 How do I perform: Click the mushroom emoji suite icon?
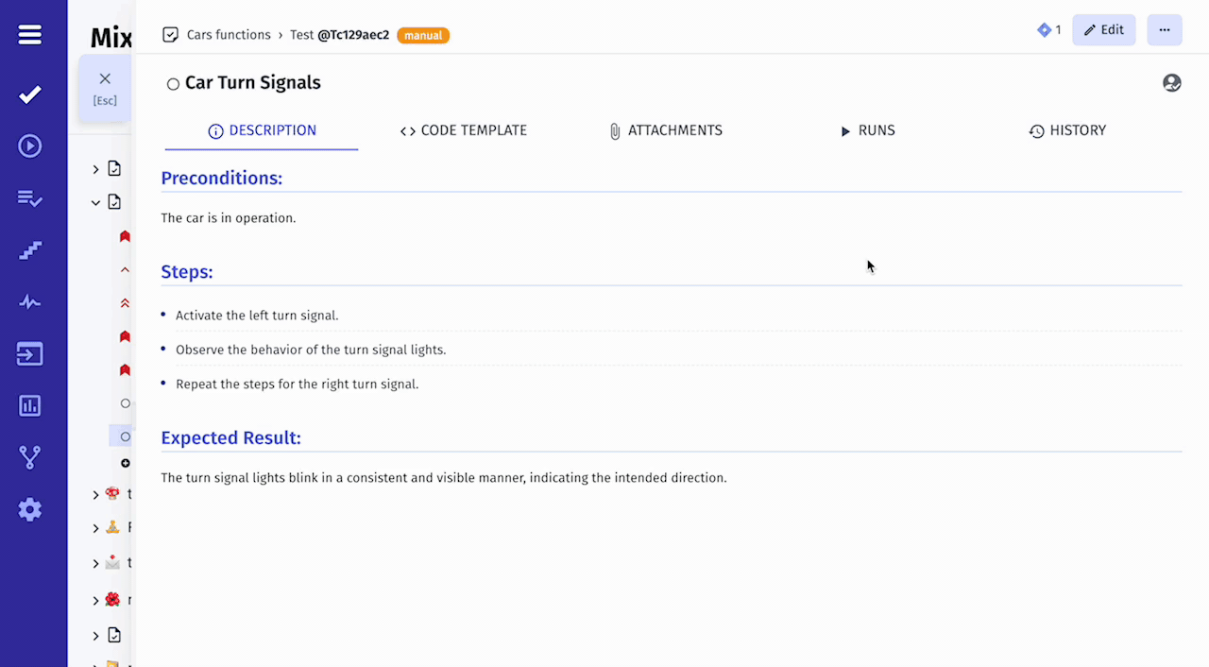tap(112, 494)
